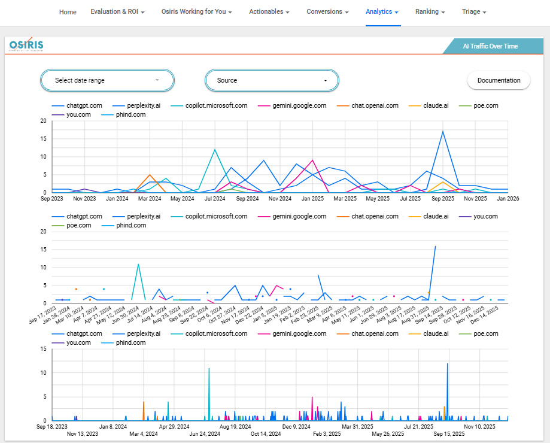Image resolution: width=550 pixels, height=443 pixels.
Task: Go to the Home page
Action: tap(68, 12)
